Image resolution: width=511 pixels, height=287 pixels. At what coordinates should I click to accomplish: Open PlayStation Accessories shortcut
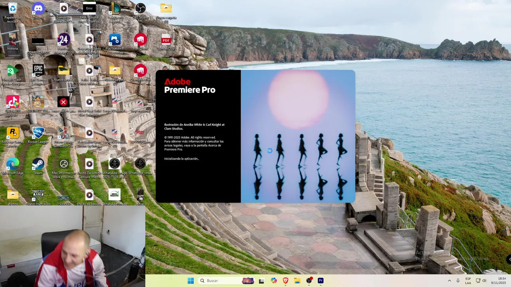(x=115, y=44)
